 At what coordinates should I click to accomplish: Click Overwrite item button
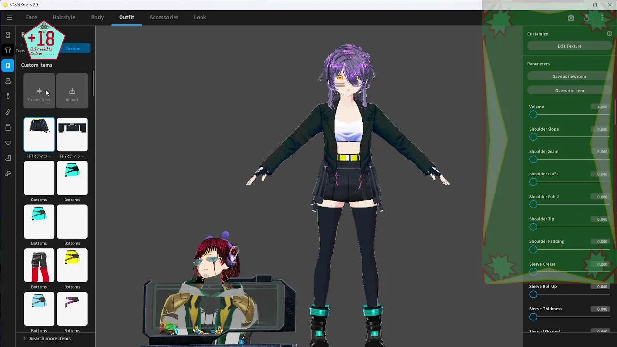[569, 90]
